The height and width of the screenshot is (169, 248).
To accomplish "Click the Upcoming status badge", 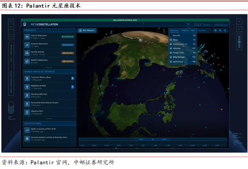I will 68,45.
